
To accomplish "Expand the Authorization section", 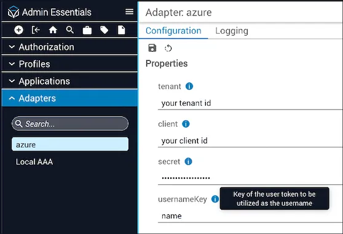I will coord(69,47).
